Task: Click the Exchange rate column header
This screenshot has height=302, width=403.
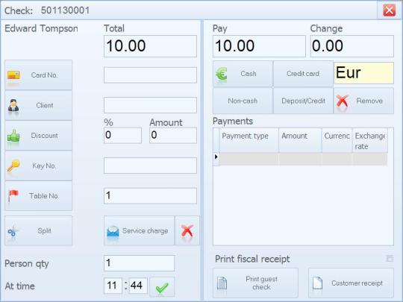Action: [370, 140]
